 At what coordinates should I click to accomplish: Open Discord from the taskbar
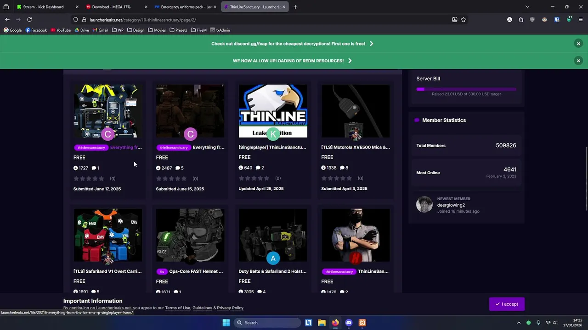click(349, 323)
